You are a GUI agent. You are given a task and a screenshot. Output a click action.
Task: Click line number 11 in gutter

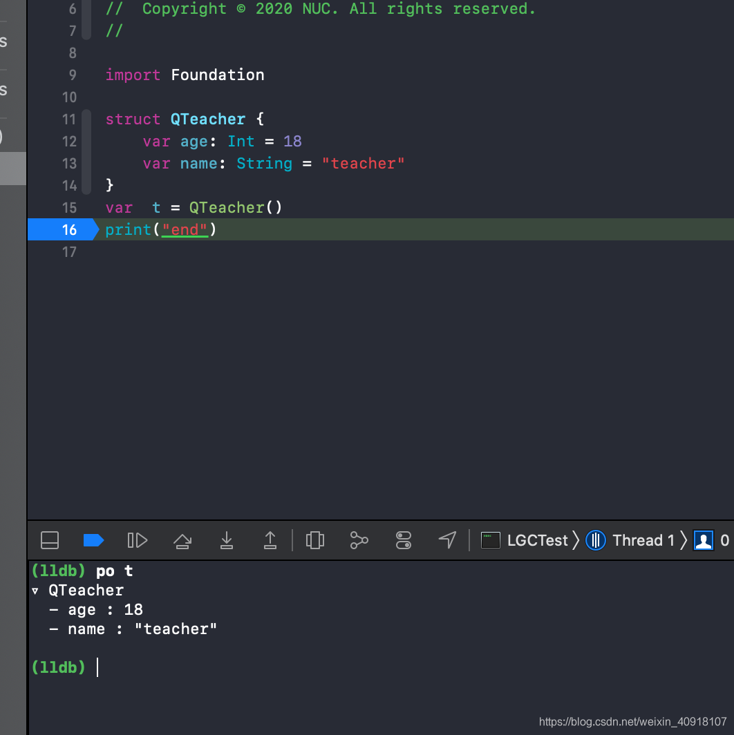(69, 119)
